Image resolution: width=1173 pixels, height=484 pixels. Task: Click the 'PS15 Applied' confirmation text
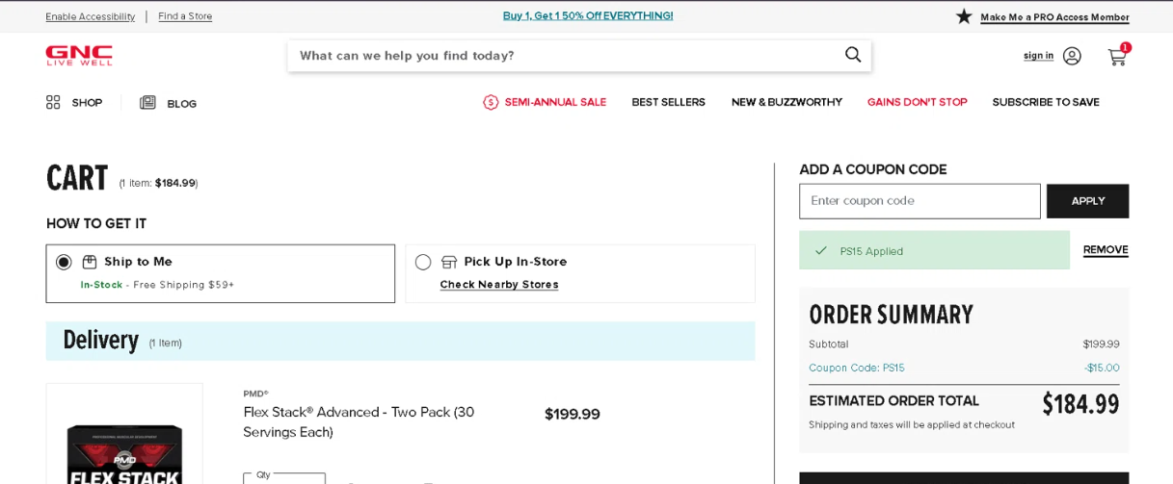click(871, 251)
